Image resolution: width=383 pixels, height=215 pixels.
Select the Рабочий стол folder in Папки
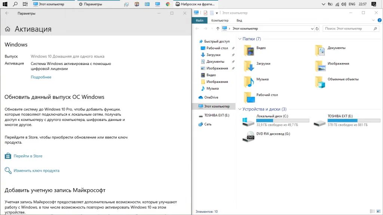pos(261,97)
